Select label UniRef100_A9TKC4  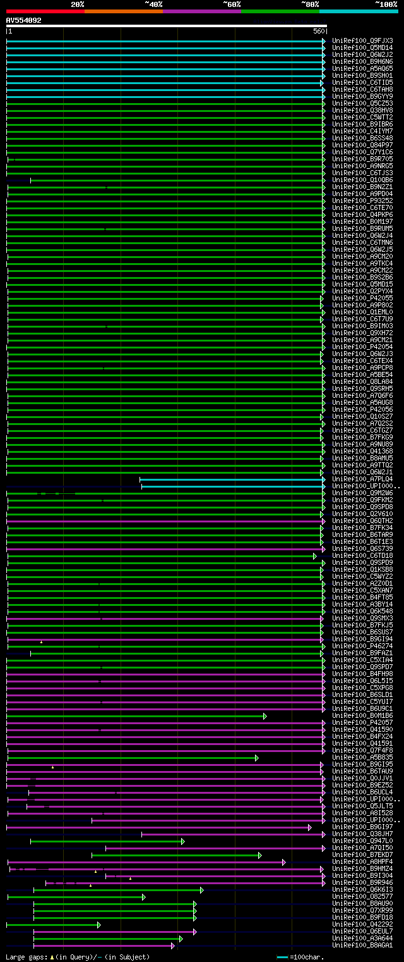pos(362,263)
